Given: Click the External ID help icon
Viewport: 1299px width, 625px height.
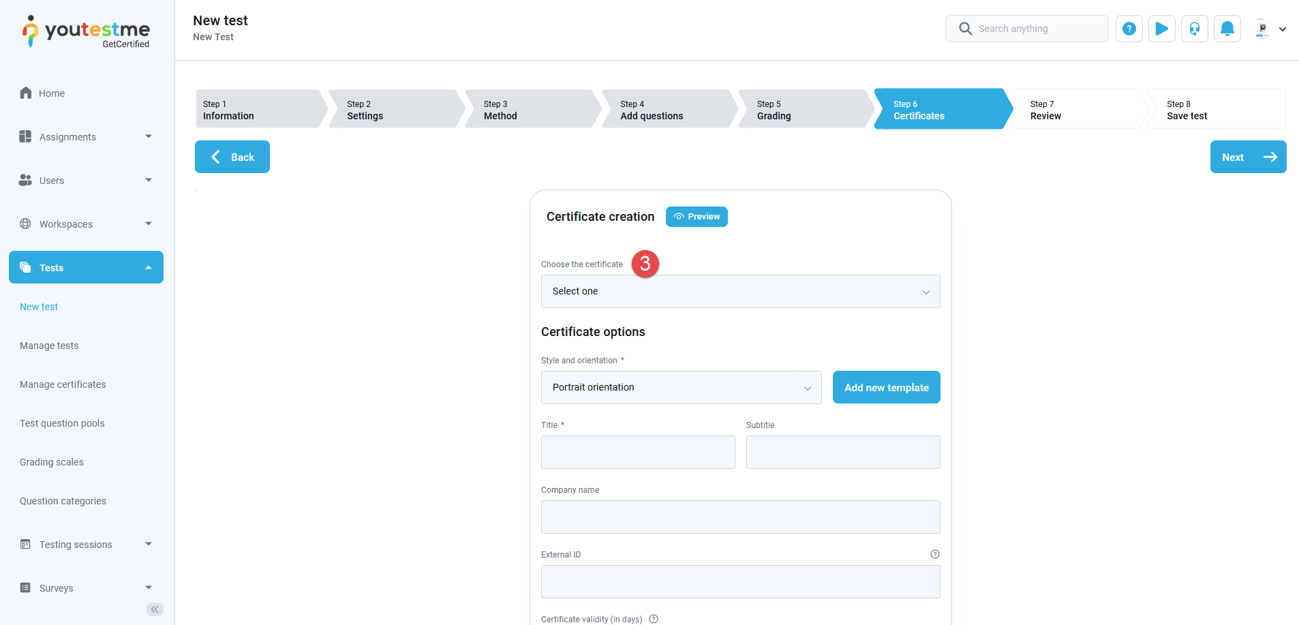Looking at the screenshot, I should point(934,554).
